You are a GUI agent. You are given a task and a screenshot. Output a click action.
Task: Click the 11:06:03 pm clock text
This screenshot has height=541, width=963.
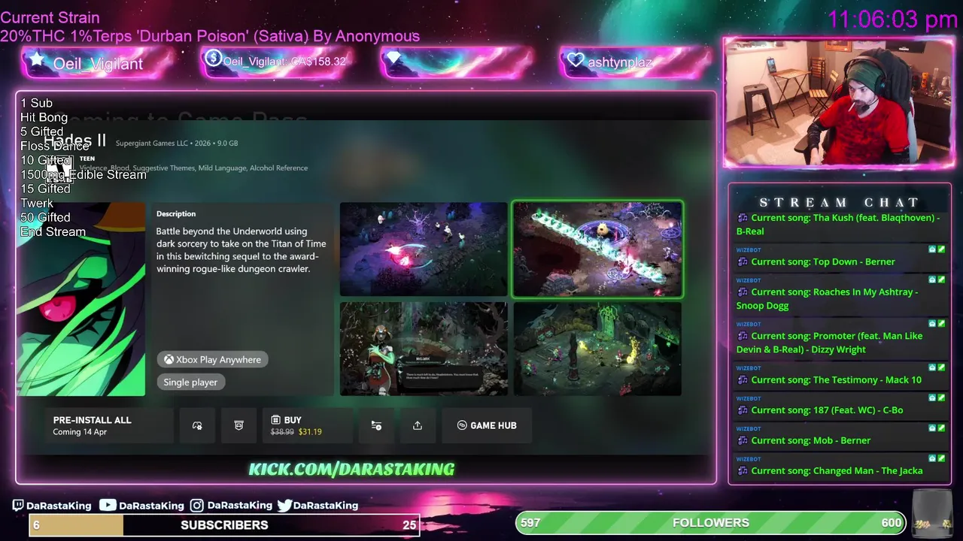pyautogui.click(x=892, y=20)
